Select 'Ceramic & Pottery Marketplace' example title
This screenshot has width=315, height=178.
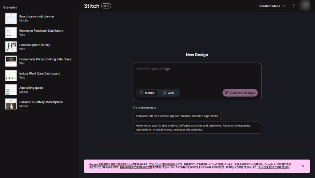pos(41,102)
